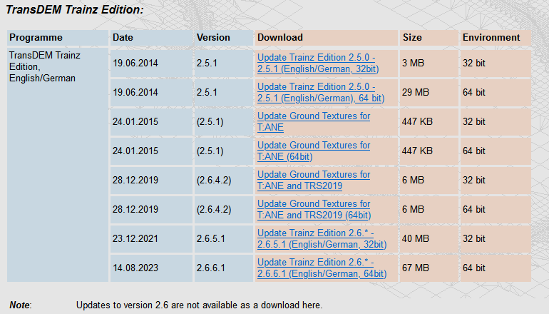Select the 14.08.2023 date cell
549x314 pixels.
pos(151,268)
